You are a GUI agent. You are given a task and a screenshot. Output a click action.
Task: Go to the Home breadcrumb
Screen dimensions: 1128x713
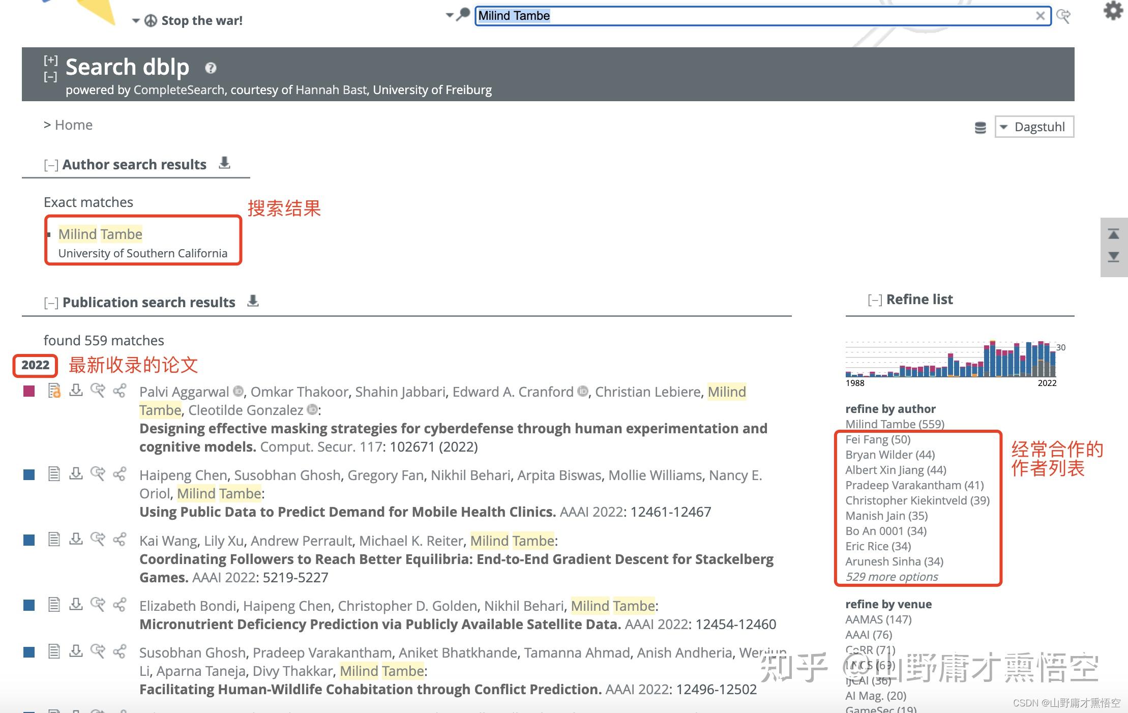73,125
